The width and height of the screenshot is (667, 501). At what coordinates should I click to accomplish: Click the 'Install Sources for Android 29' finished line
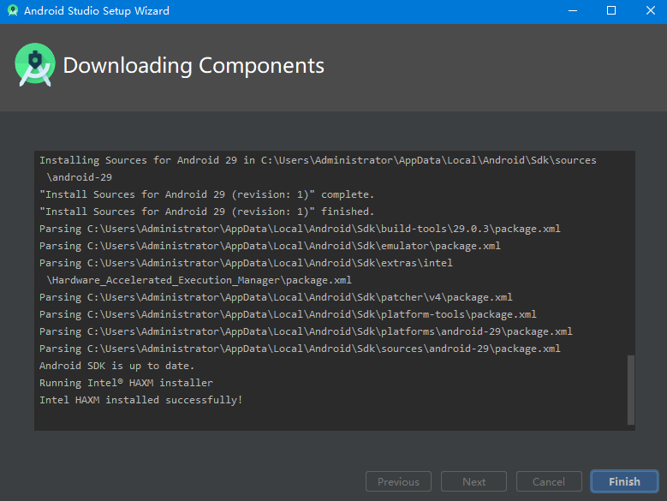[206, 212]
